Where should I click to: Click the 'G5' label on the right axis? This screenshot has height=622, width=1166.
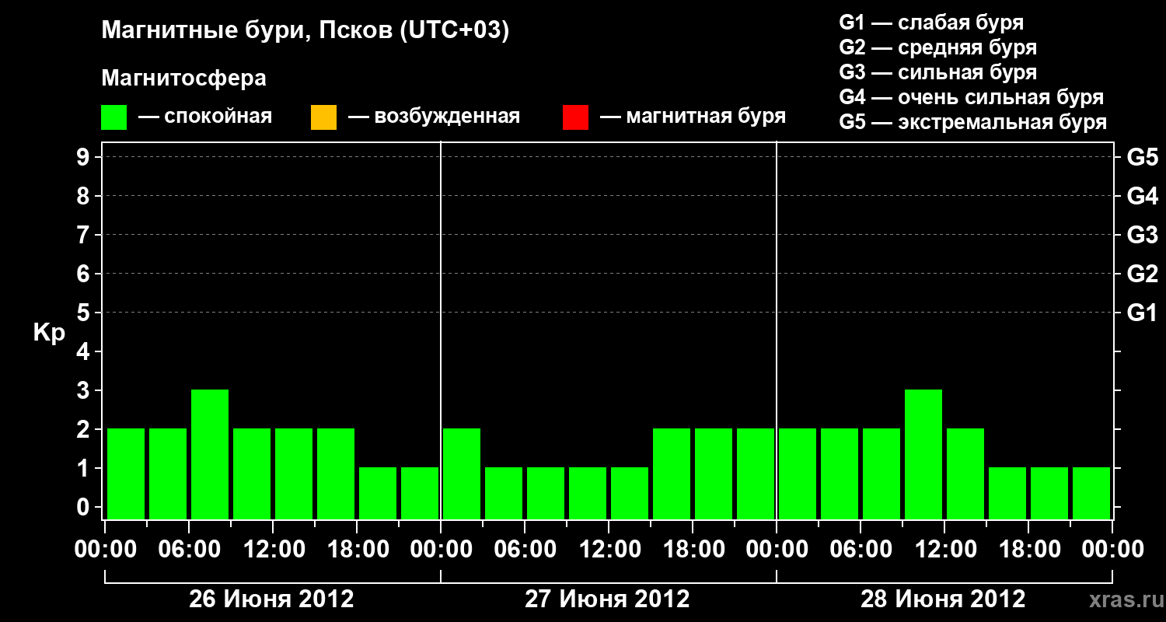1143,157
